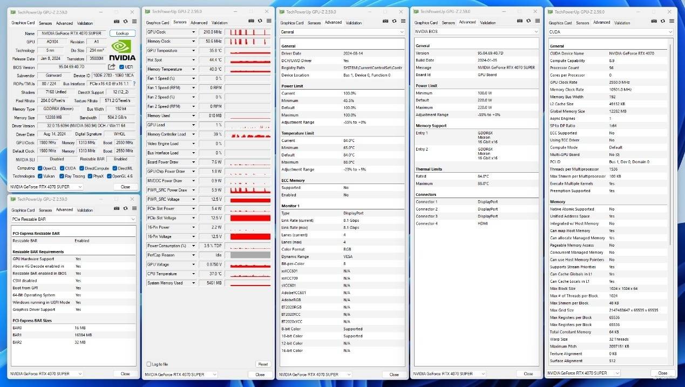Click screenshot camera icon in Sensors window
The width and height of the screenshot is (685, 387).
click(x=251, y=22)
